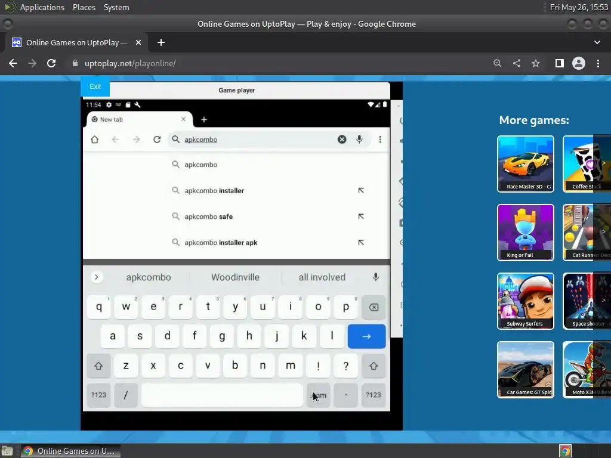This screenshot has height=458, width=611.
Task: Share this page via share icon
Action: [517, 63]
